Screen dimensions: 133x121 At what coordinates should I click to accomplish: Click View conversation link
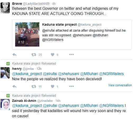[x=120, y=85]
